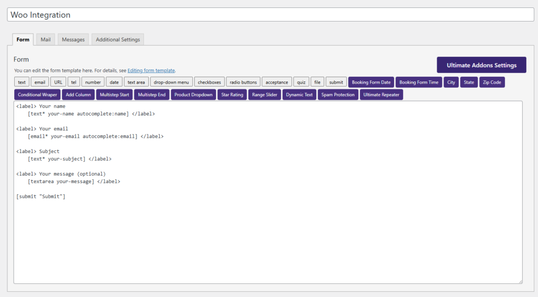Click the Product Dropdown button

[193, 95]
